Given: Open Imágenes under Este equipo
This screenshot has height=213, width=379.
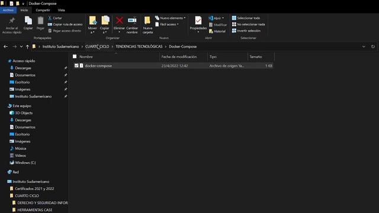Looking at the screenshot, I should tap(23, 141).
